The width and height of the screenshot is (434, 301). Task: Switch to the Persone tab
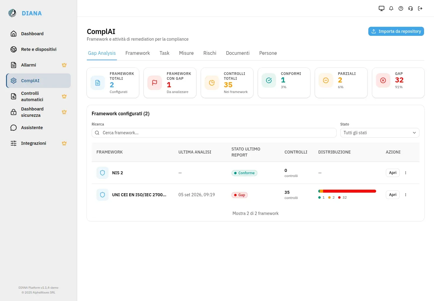[268, 53]
